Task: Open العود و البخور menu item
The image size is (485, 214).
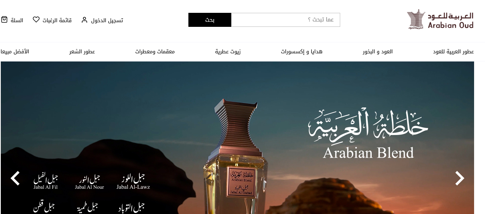Action: click(378, 52)
